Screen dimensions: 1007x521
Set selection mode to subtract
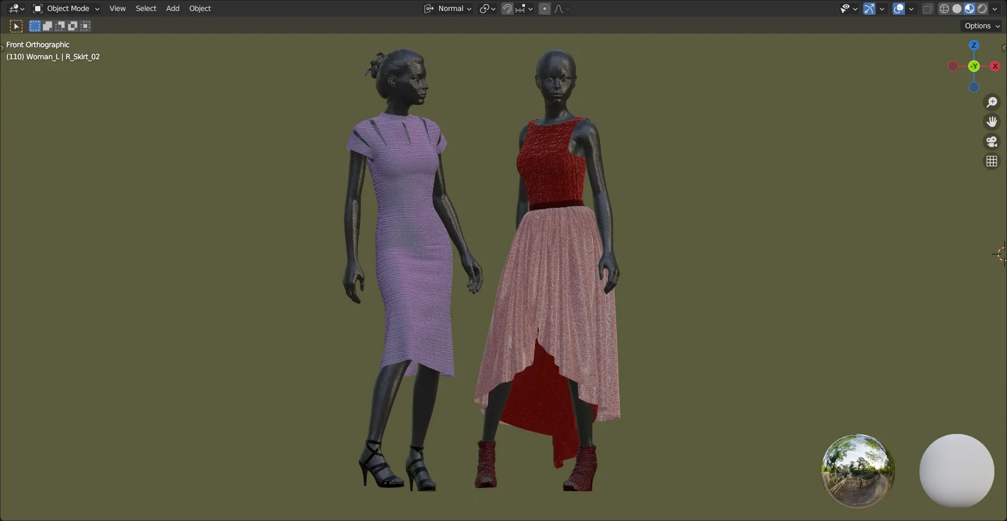[60, 26]
